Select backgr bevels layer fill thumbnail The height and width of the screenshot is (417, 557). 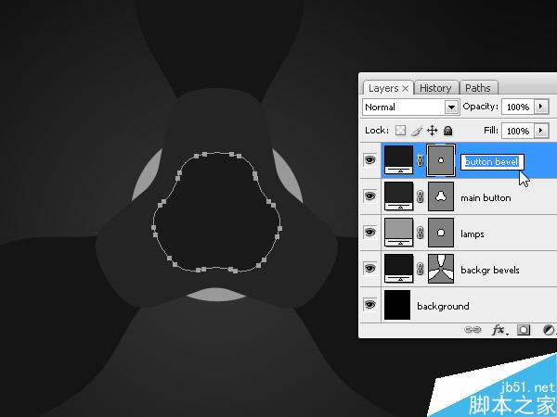tap(399, 269)
